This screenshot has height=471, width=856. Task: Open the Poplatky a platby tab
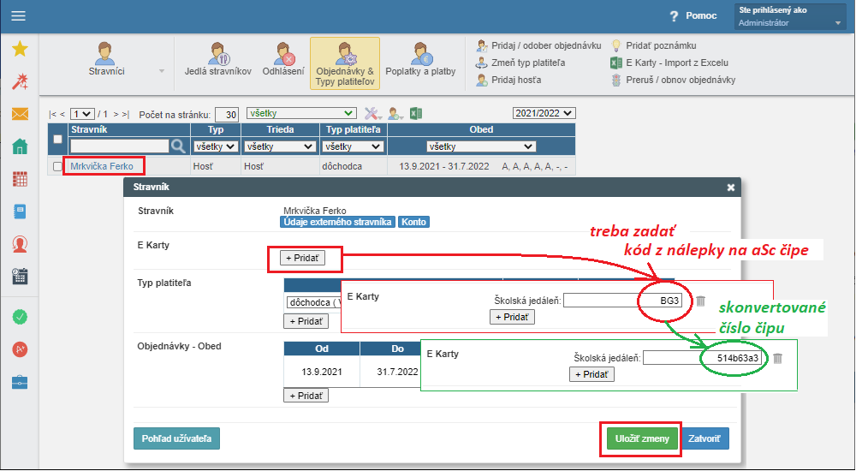[x=420, y=61]
